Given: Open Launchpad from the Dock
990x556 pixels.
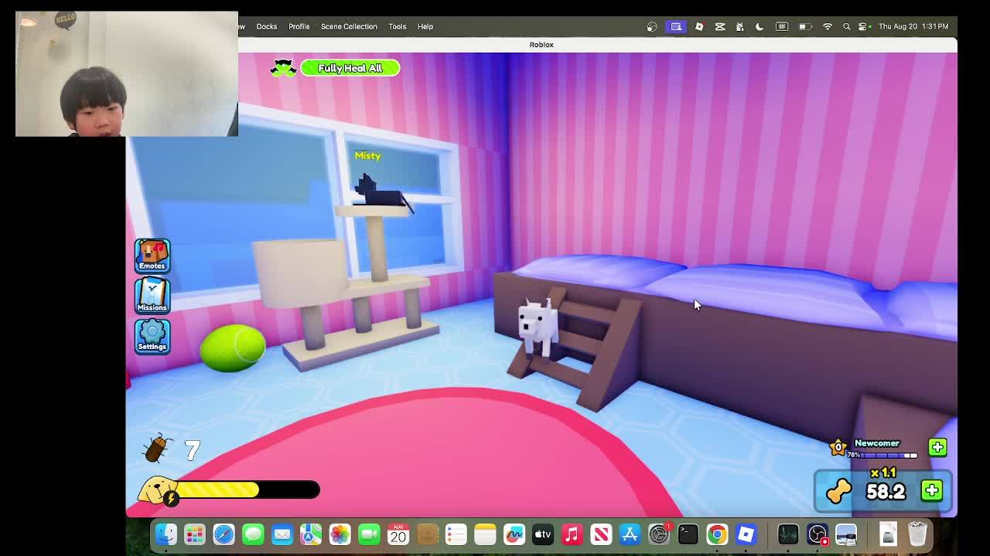Looking at the screenshot, I should 195,534.
